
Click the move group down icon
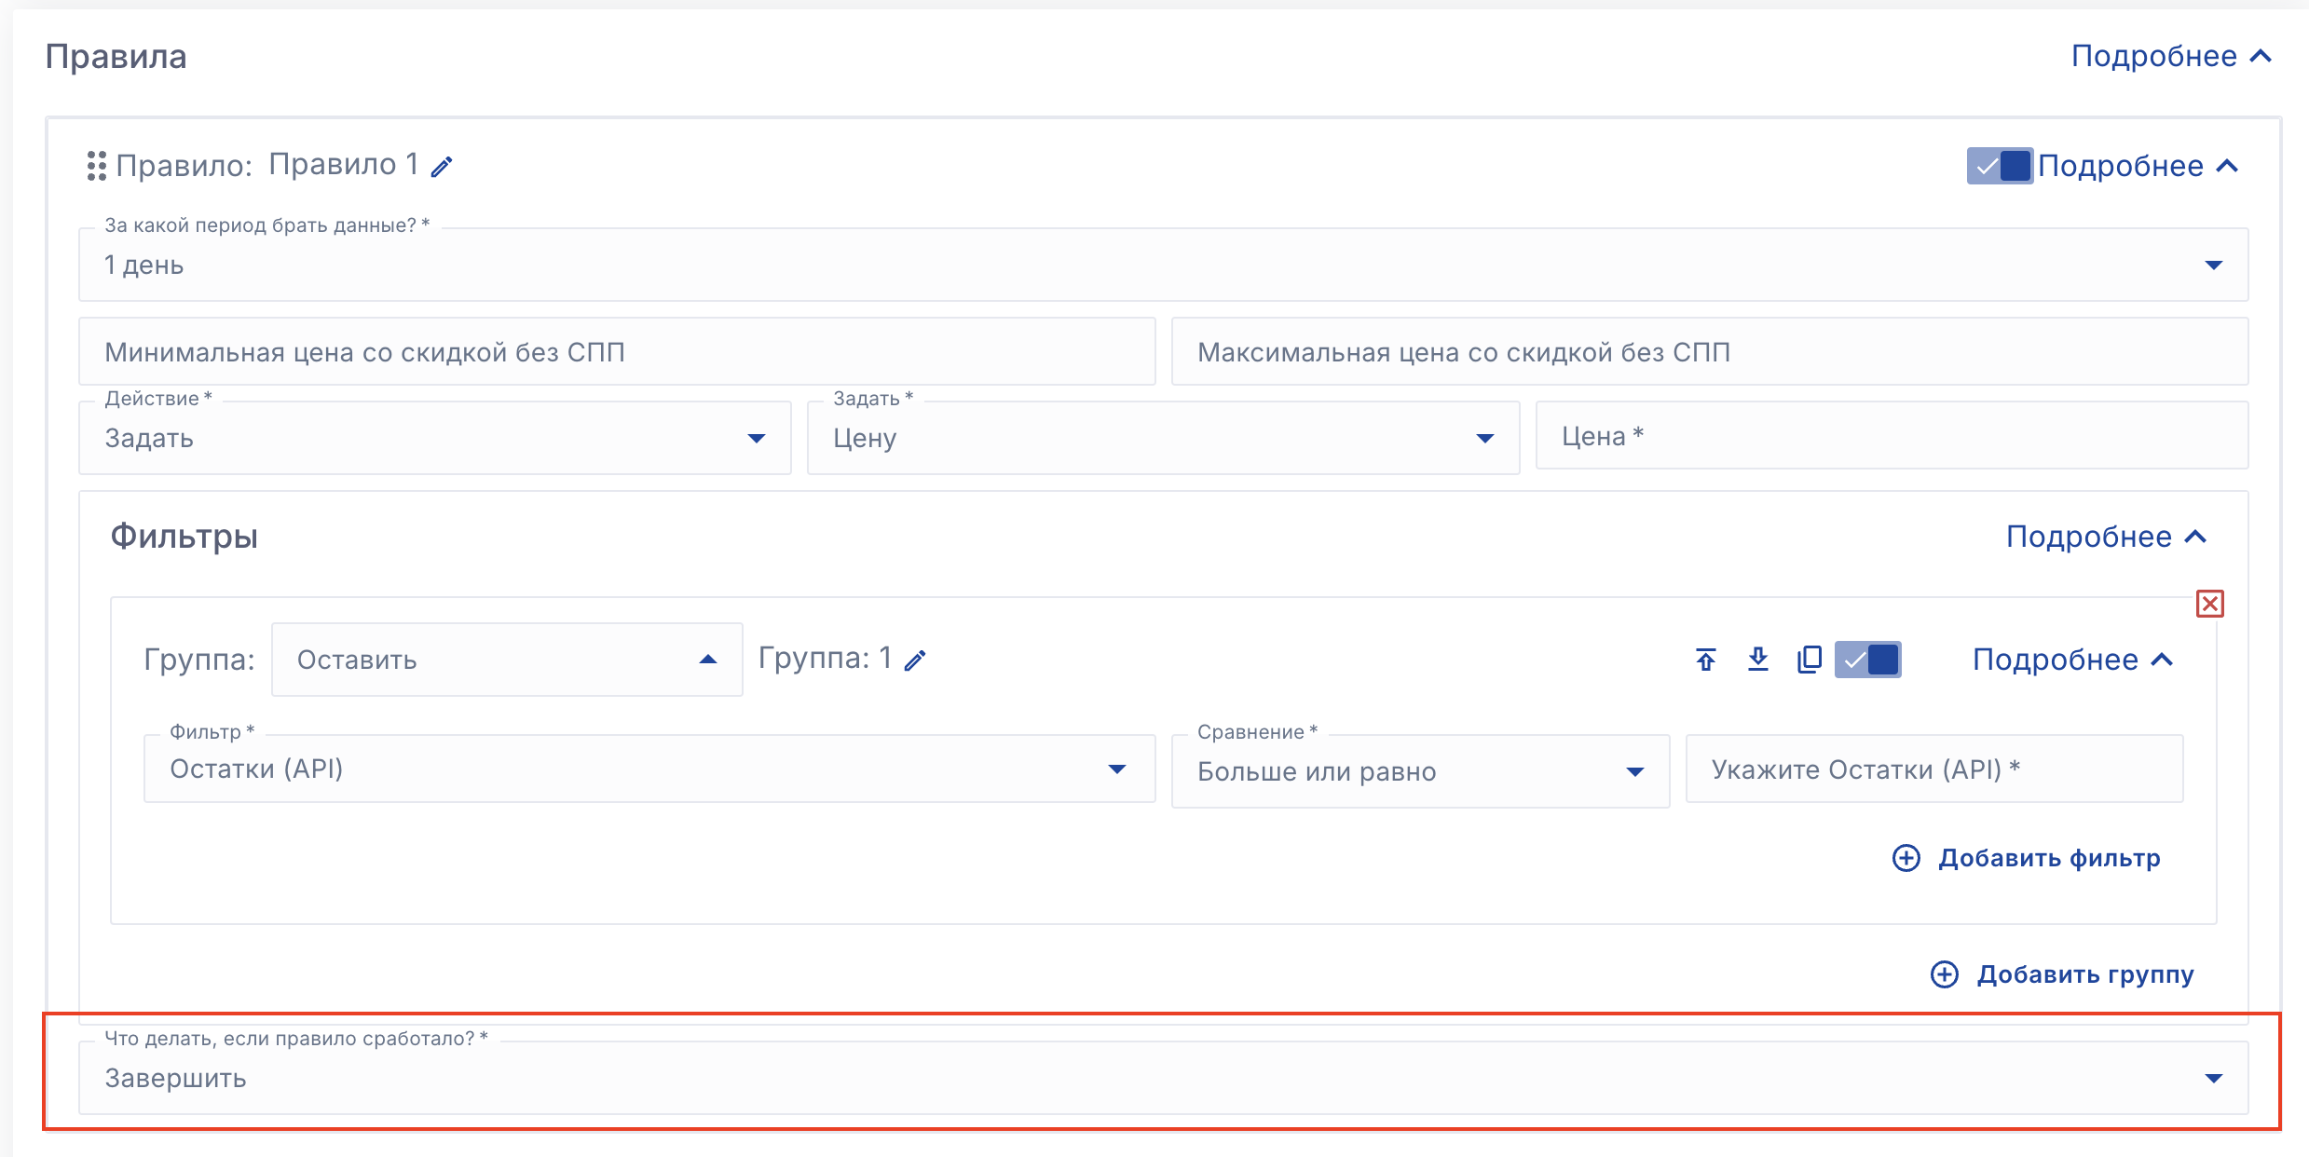pos(1757,660)
